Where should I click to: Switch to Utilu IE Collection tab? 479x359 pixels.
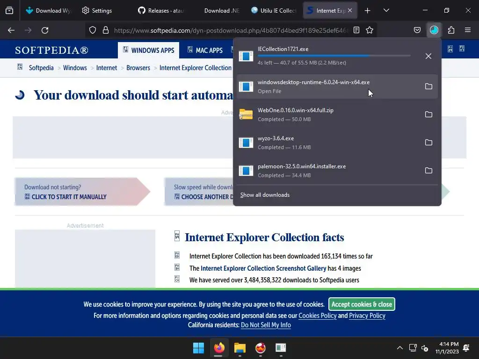point(274,10)
